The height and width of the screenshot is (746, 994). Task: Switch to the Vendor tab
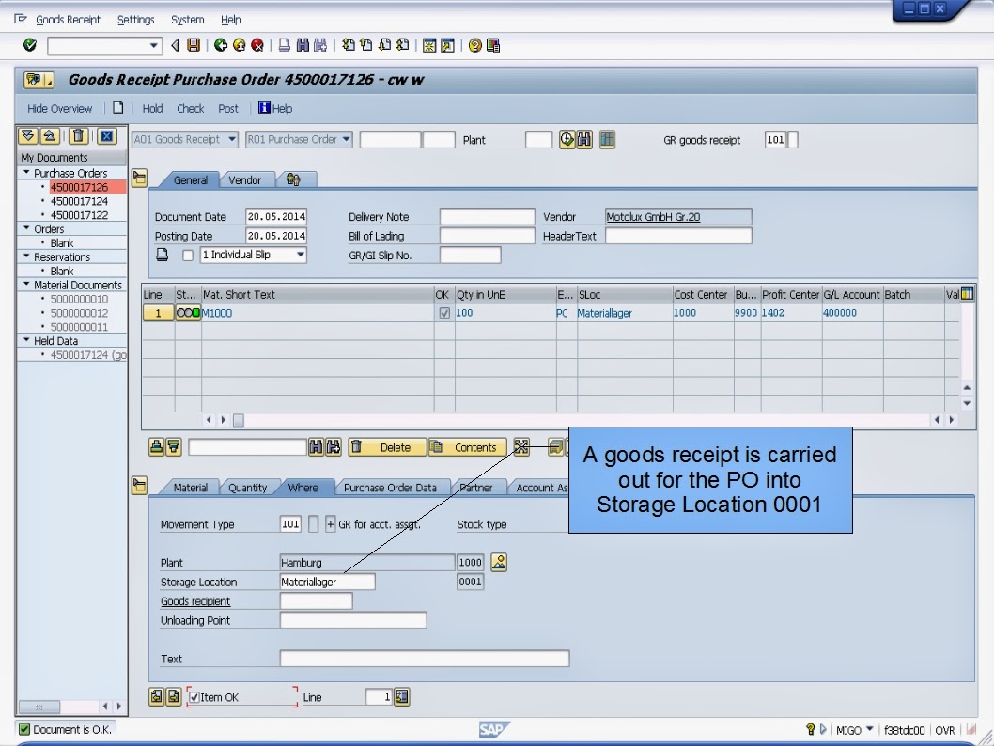(243, 179)
